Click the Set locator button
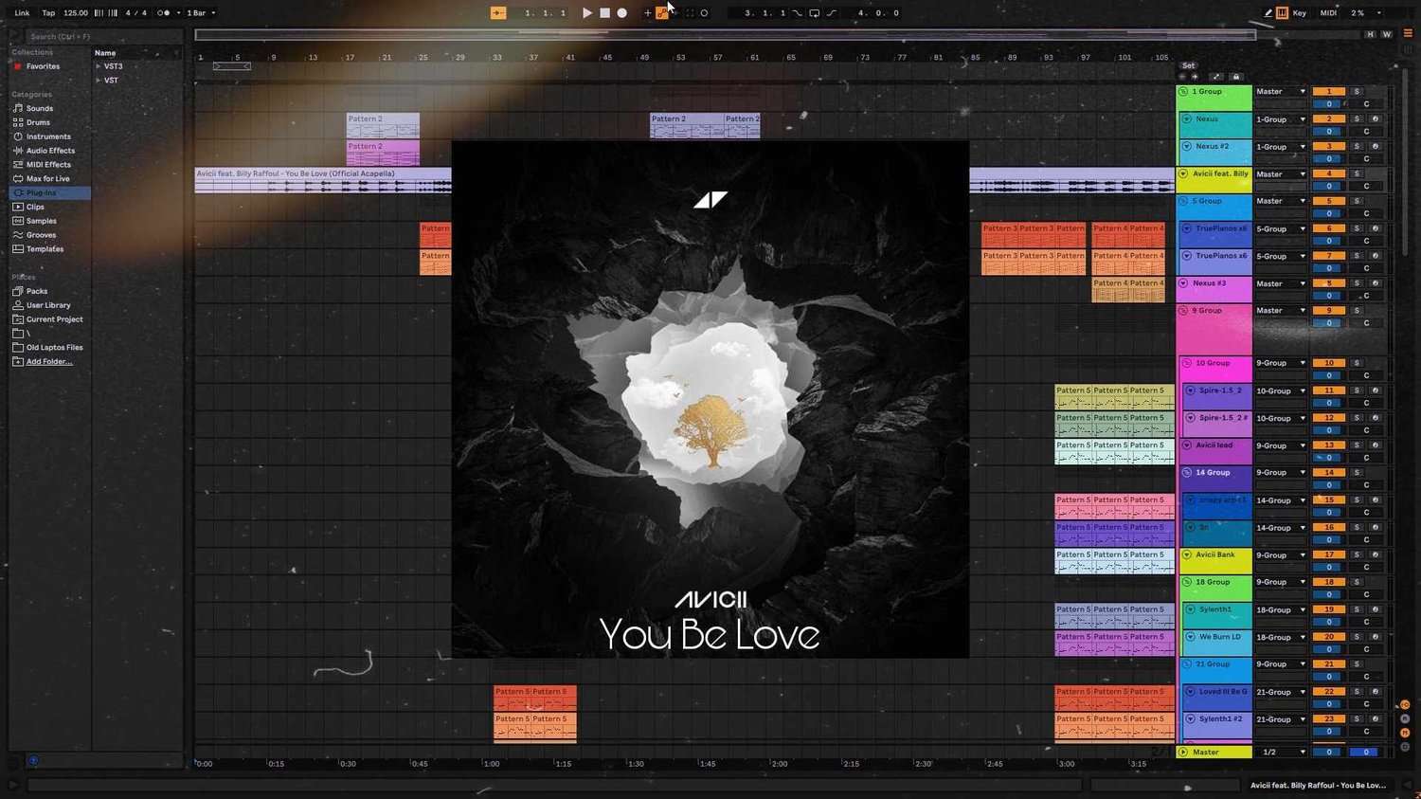 [1188, 65]
